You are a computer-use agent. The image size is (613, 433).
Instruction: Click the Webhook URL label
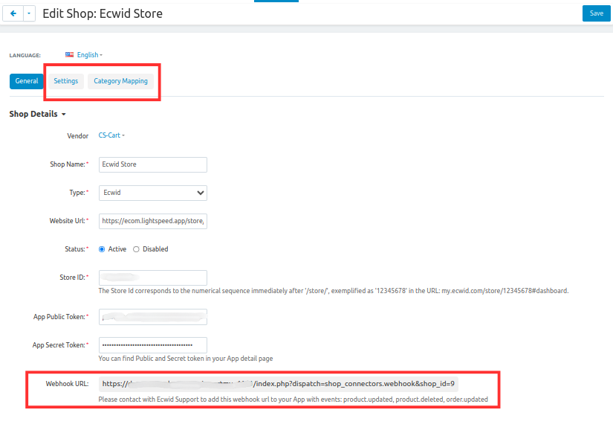[67, 384]
